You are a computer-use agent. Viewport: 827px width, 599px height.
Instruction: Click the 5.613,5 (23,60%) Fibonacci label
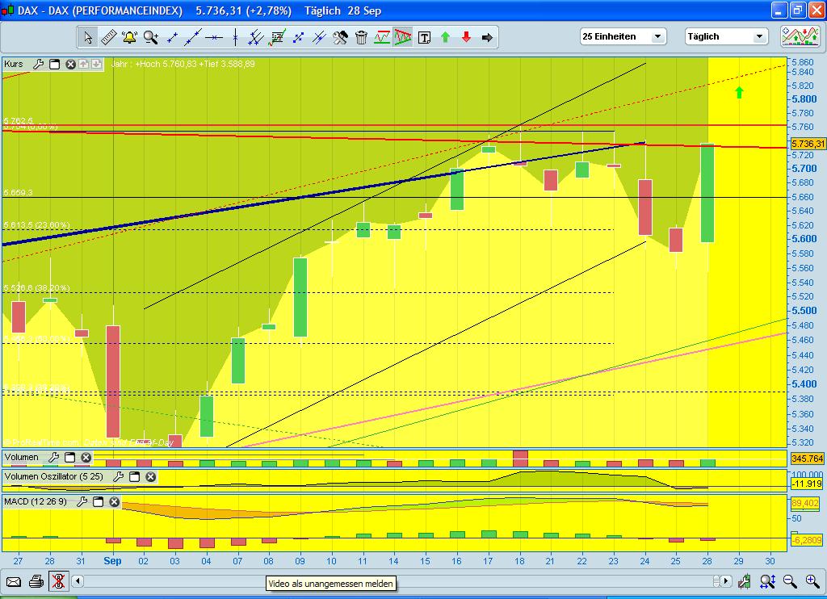(36, 225)
